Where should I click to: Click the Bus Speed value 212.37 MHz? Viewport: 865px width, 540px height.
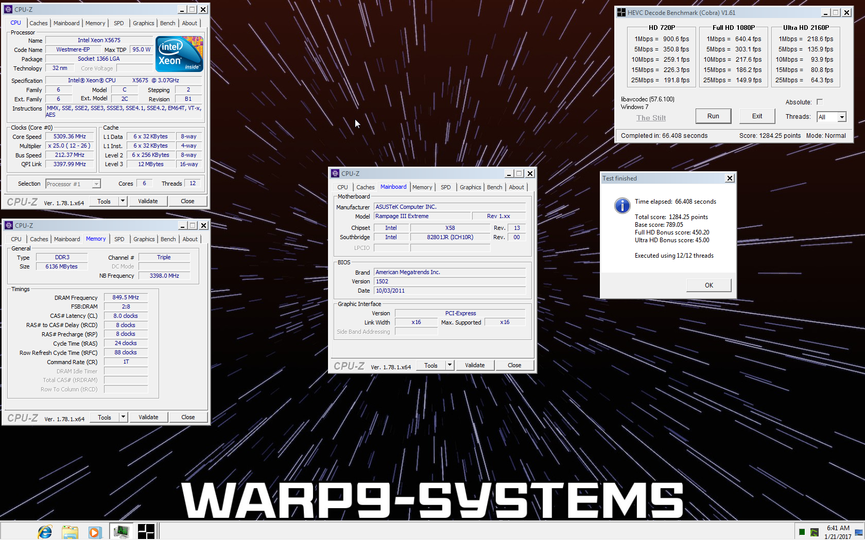tap(70, 155)
